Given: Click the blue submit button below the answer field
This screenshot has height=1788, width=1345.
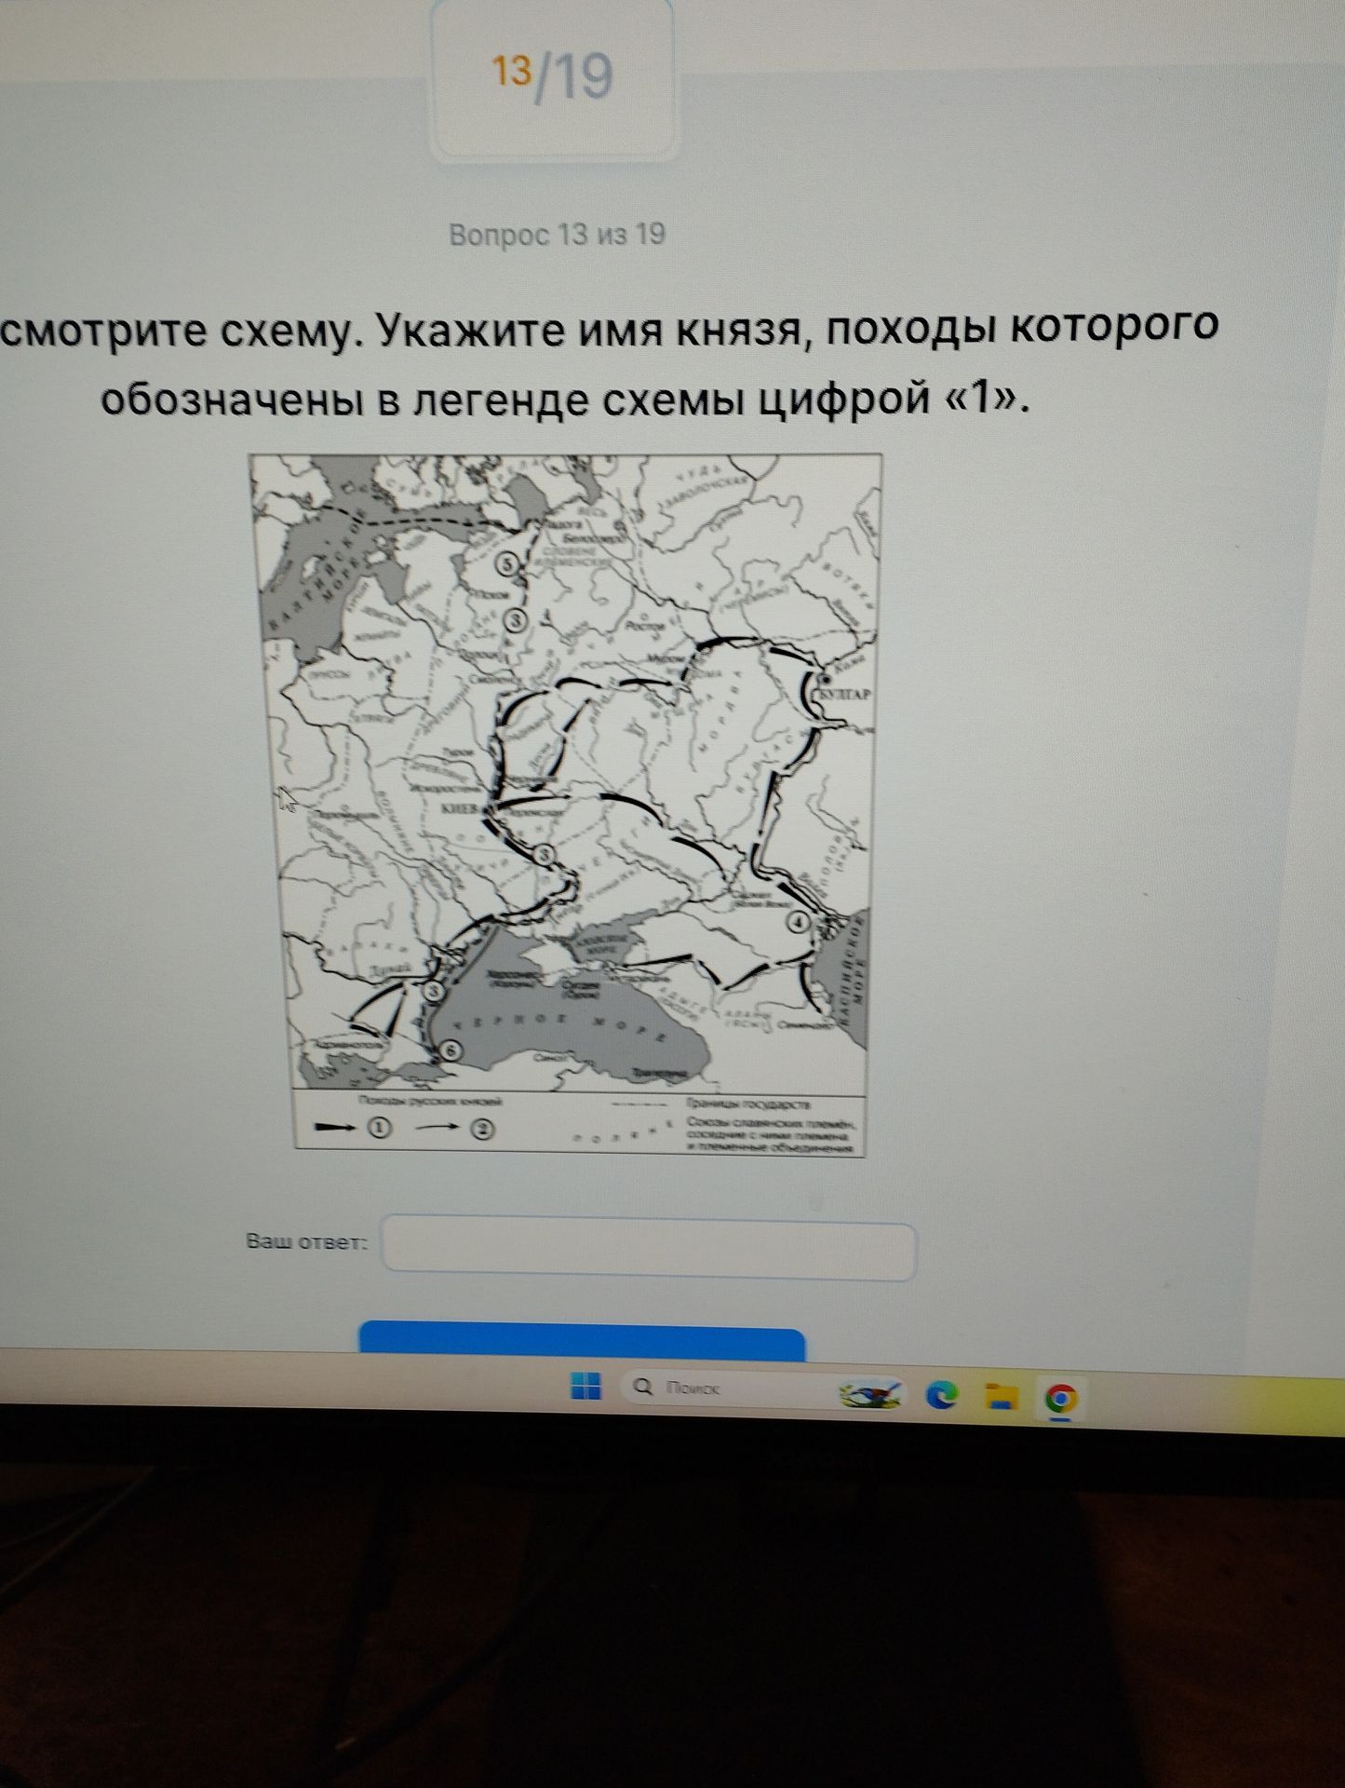Looking at the screenshot, I should [x=583, y=1342].
